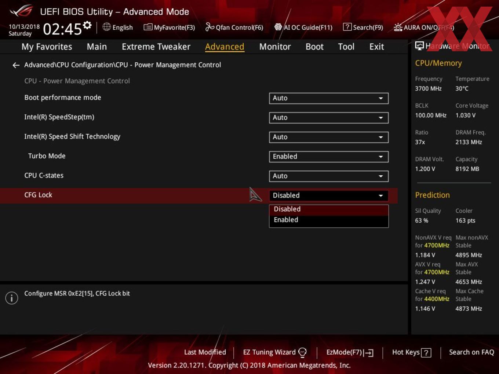499x374 pixels.
Task: Click the Intel(R) Speed Shift Technology label
Action: click(x=72, y=137)
